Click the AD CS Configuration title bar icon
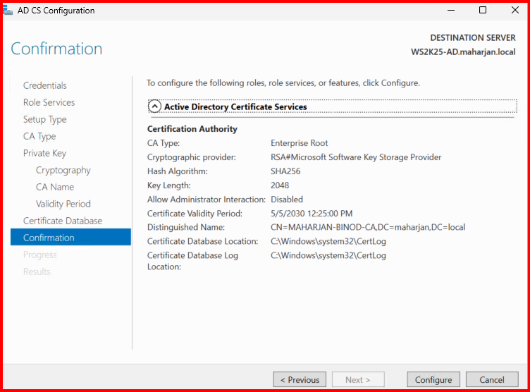Viewport: 530px width, 392px height. (6, 11)
